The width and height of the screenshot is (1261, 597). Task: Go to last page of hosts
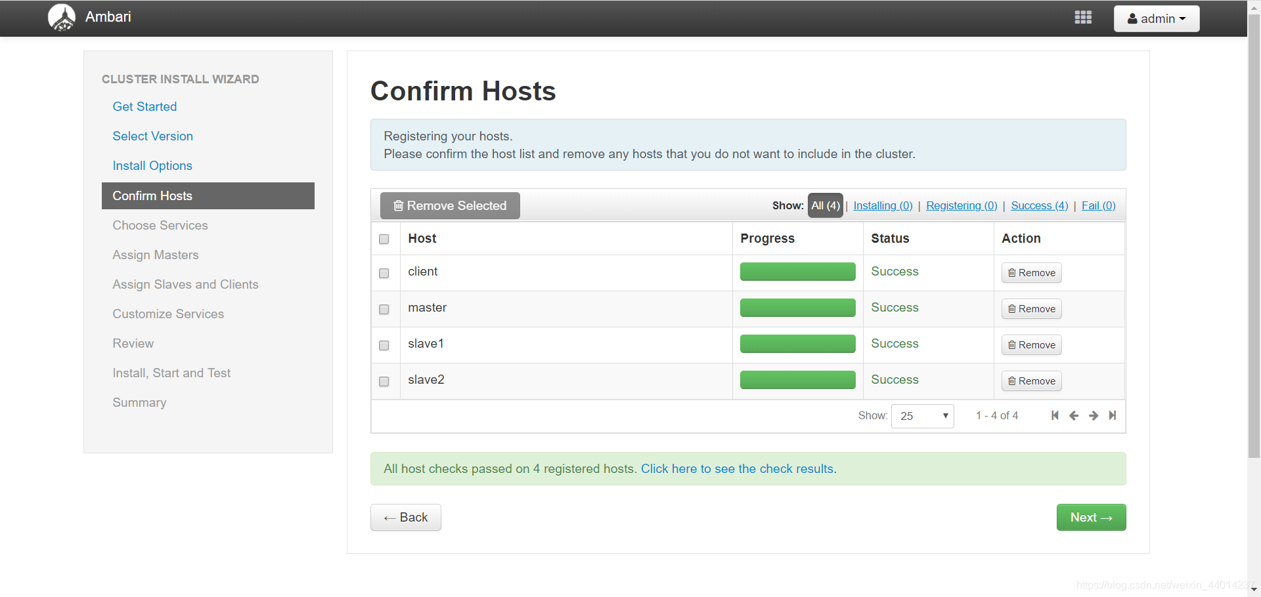[1113, 415]
